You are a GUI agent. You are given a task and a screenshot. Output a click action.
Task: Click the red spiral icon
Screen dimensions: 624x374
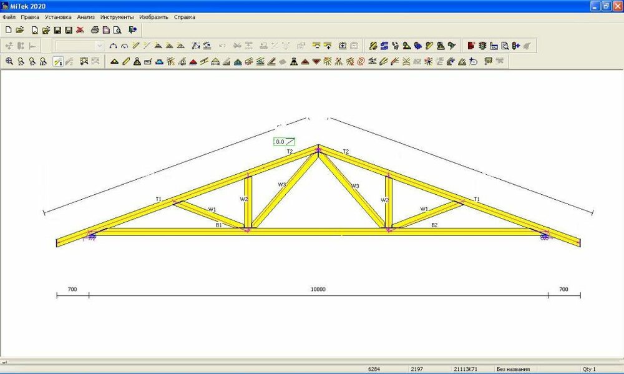click(360, 61)
